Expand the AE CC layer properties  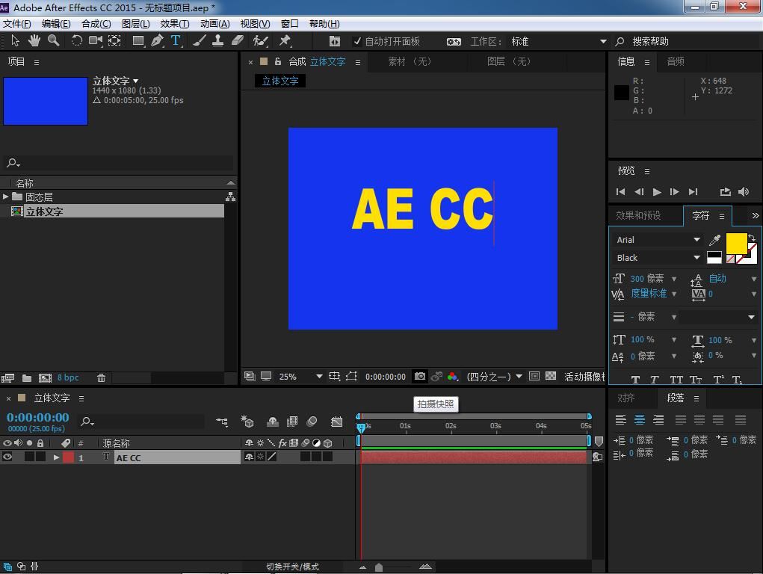(x=57, y=457)
